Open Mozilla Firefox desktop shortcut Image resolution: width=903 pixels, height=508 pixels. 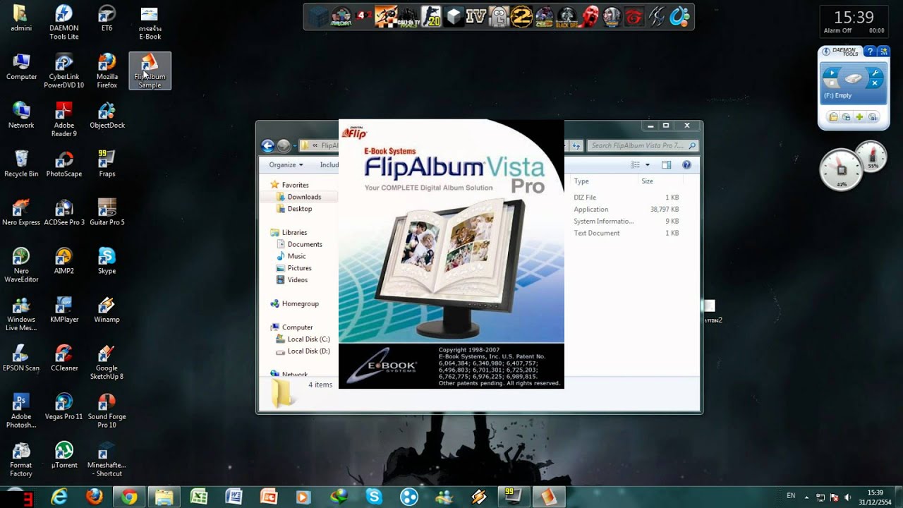coord(107,71)
